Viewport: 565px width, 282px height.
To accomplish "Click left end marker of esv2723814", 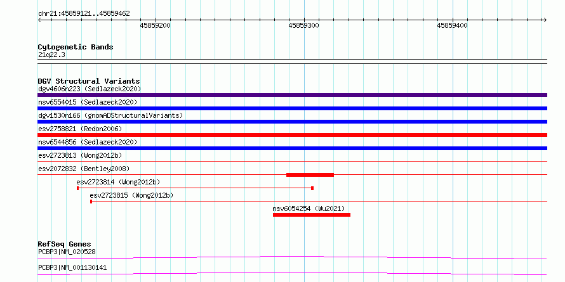I will [78, 188].
